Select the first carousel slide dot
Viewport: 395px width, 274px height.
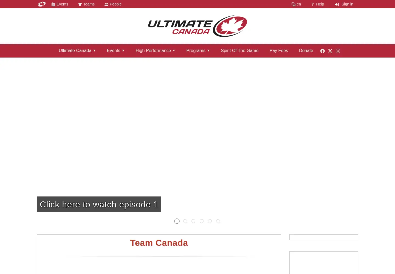point(177,221)
